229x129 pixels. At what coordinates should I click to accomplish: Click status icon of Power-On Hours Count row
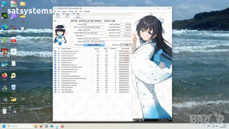(x=55, y=53)
